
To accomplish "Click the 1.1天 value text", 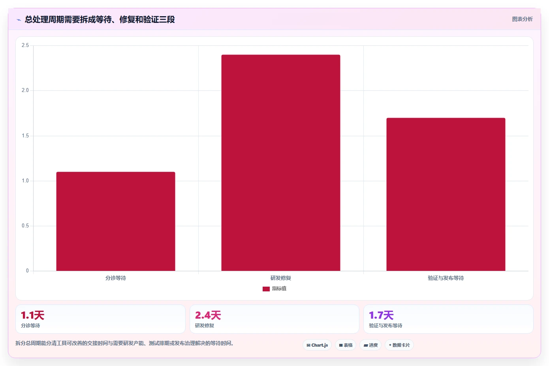I will coord(32,315).
